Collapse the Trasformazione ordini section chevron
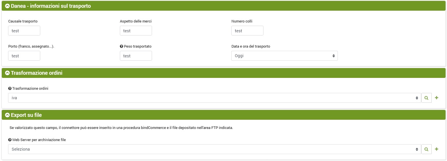 (x=8, y=73)
